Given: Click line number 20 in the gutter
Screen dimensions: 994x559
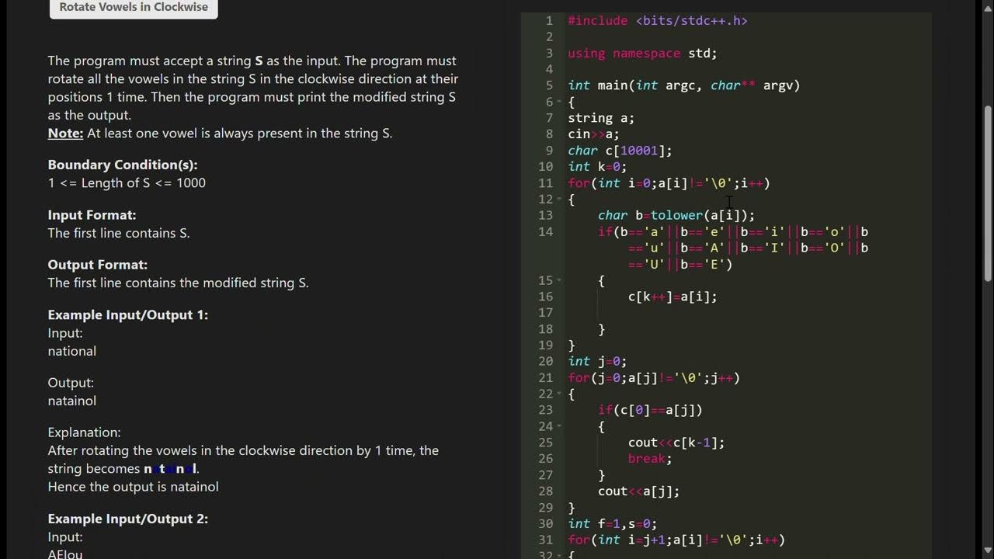Looking at the screenshot, I should click(x=545, y=361).
